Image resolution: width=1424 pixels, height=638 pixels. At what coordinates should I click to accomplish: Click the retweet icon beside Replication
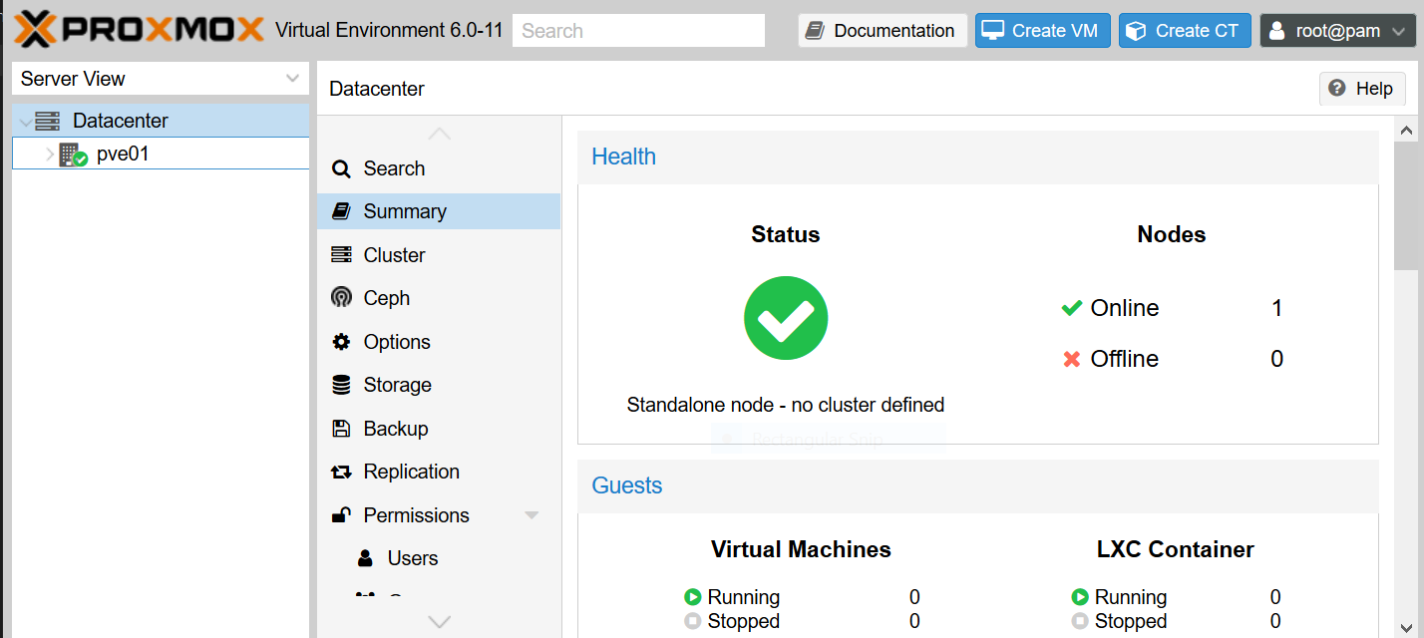(341, 473)
